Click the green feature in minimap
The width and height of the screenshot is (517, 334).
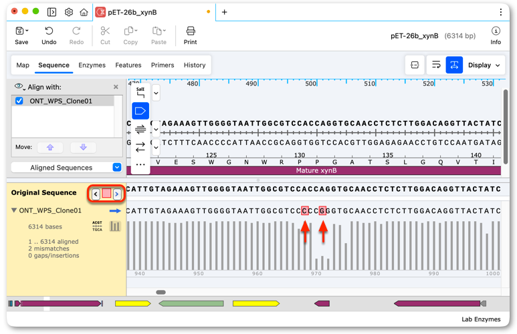click(x=191, y=303)
